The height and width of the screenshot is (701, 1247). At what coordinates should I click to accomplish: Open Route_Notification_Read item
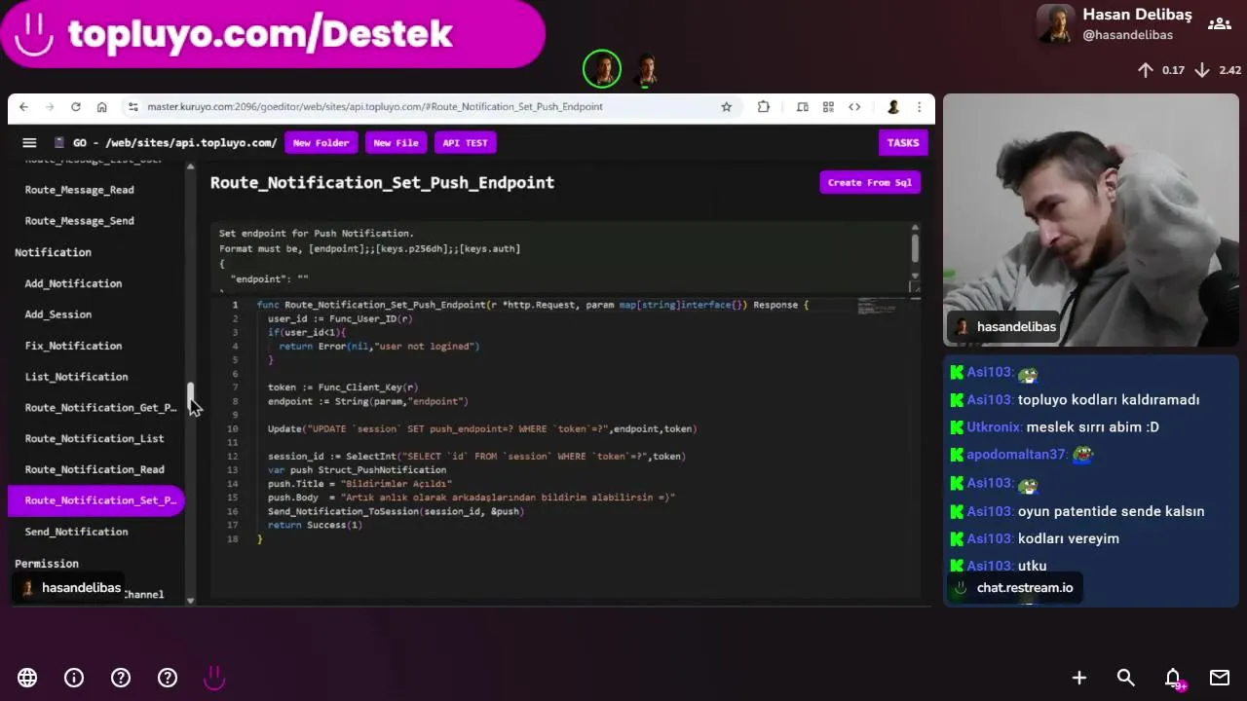[x=94, y=469]
